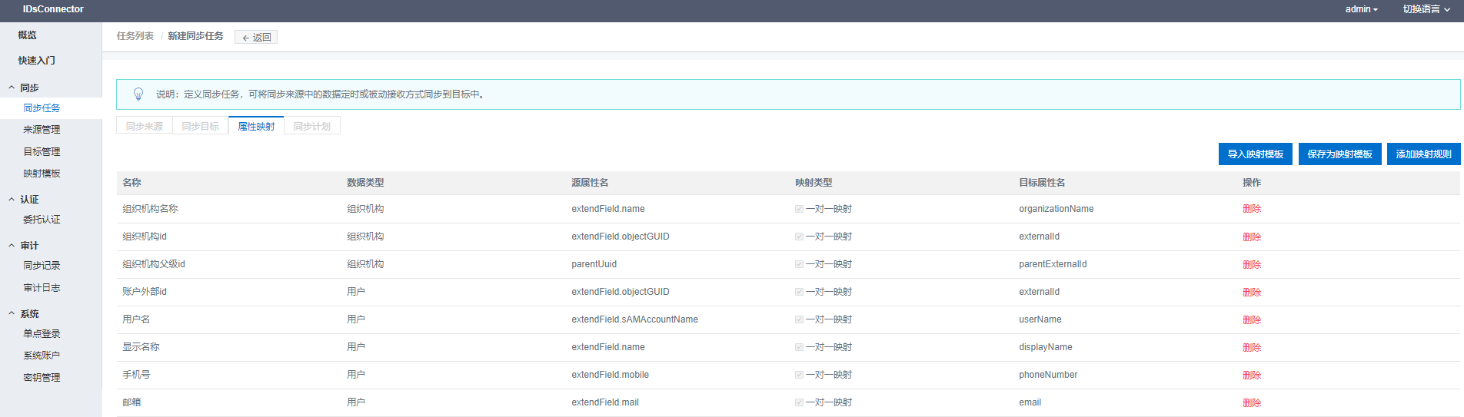
Task: Click the lightbulb hint icon
Action: point(138,94)
